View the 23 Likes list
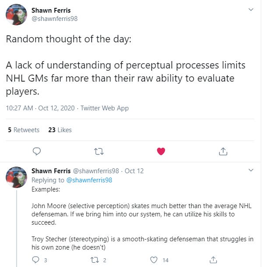The image size is (263, 267). click(60, 130)
